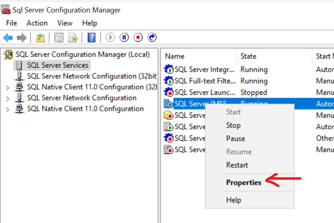This screenshot has height=223, width=334.
Task: Expand SQL Native Client 11.0 Configuration (32bit) node
Action: pos(8,88)
